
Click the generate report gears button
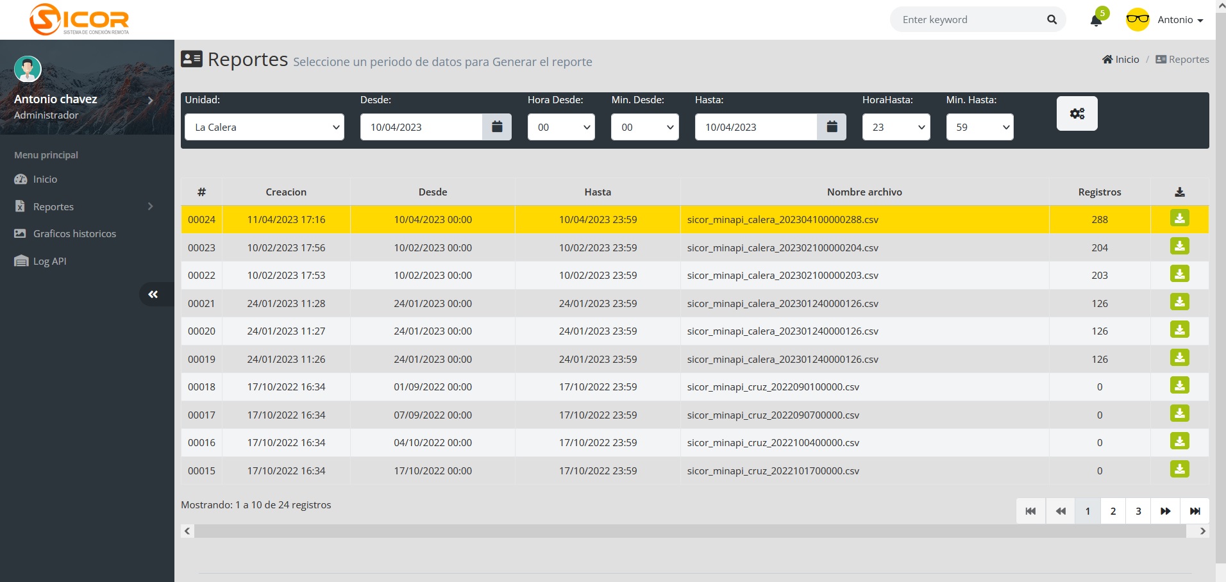click(x=1077, y=113)
